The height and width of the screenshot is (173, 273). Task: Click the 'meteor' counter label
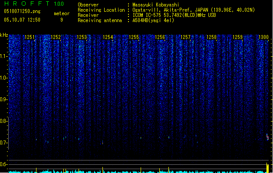(x=62, y=13)
